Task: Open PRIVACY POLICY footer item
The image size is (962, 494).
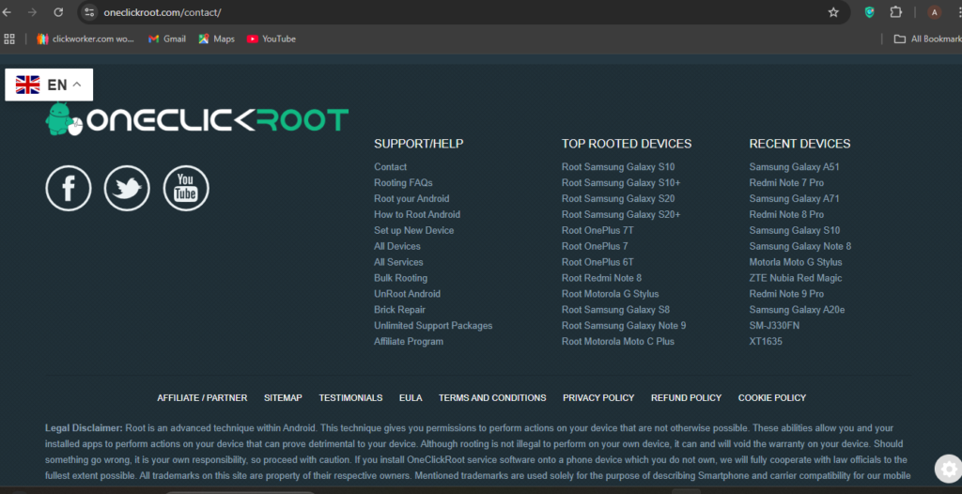Action: click(x=598, y=397)
